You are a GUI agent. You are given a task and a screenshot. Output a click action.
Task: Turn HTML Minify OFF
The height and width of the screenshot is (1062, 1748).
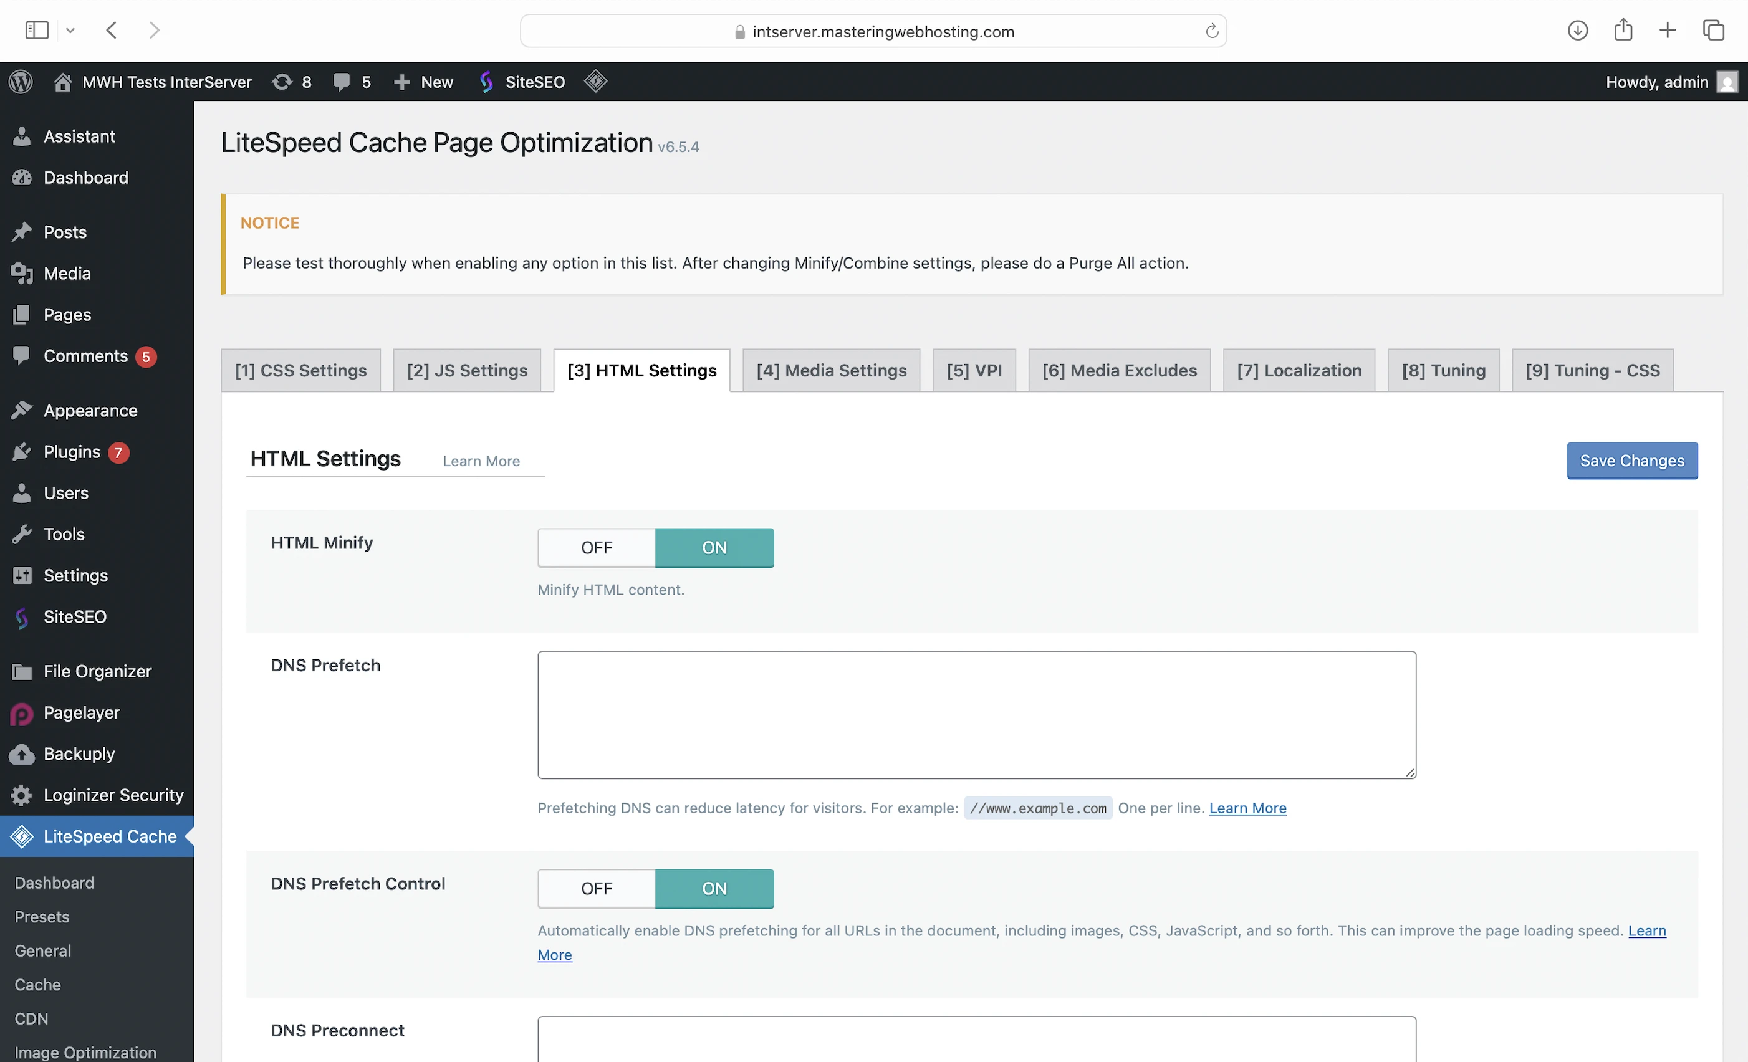(x=596, y=548)
